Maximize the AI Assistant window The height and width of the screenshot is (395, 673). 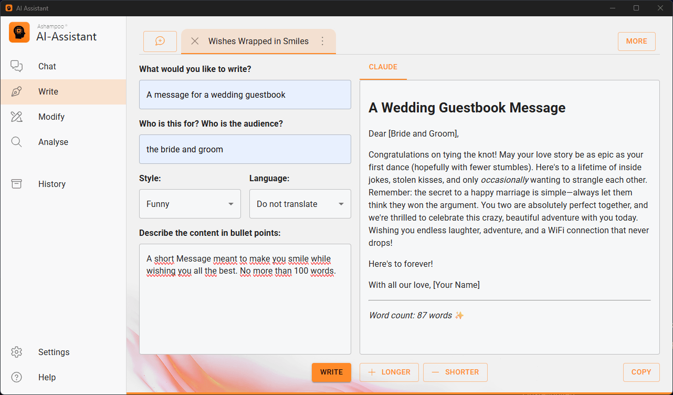[636, 8]
